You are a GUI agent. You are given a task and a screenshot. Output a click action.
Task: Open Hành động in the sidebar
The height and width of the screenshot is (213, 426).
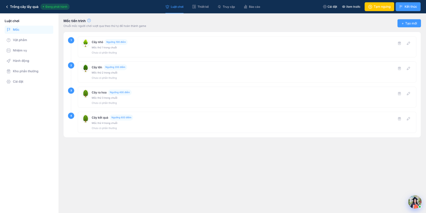point(29,61)
